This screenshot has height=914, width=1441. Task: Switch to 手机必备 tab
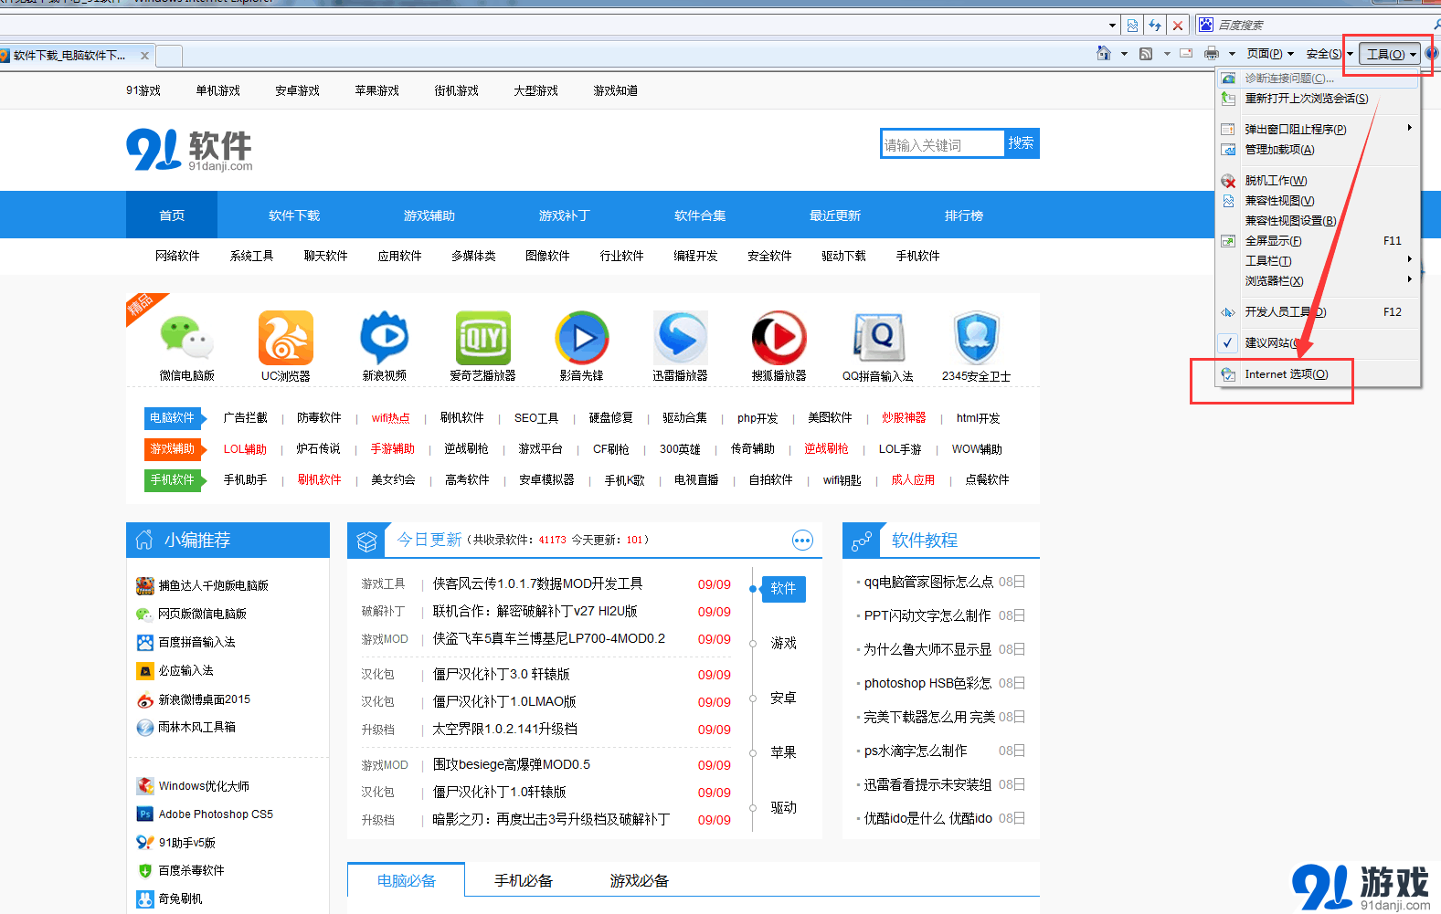(524, 881)
